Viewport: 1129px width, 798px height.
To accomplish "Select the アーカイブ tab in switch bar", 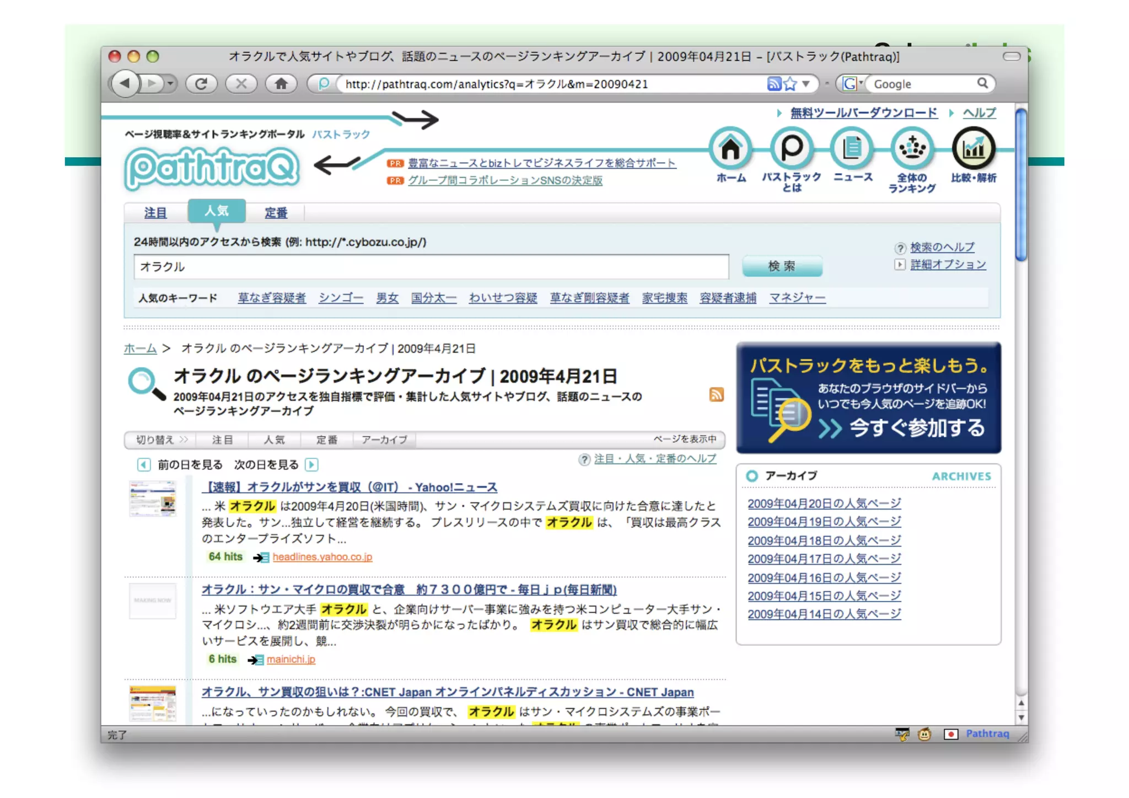I will click(x=384, y=440).
